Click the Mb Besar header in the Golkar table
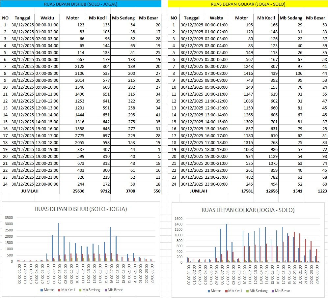This screenshot has width=328, height=298. point(315,18)
